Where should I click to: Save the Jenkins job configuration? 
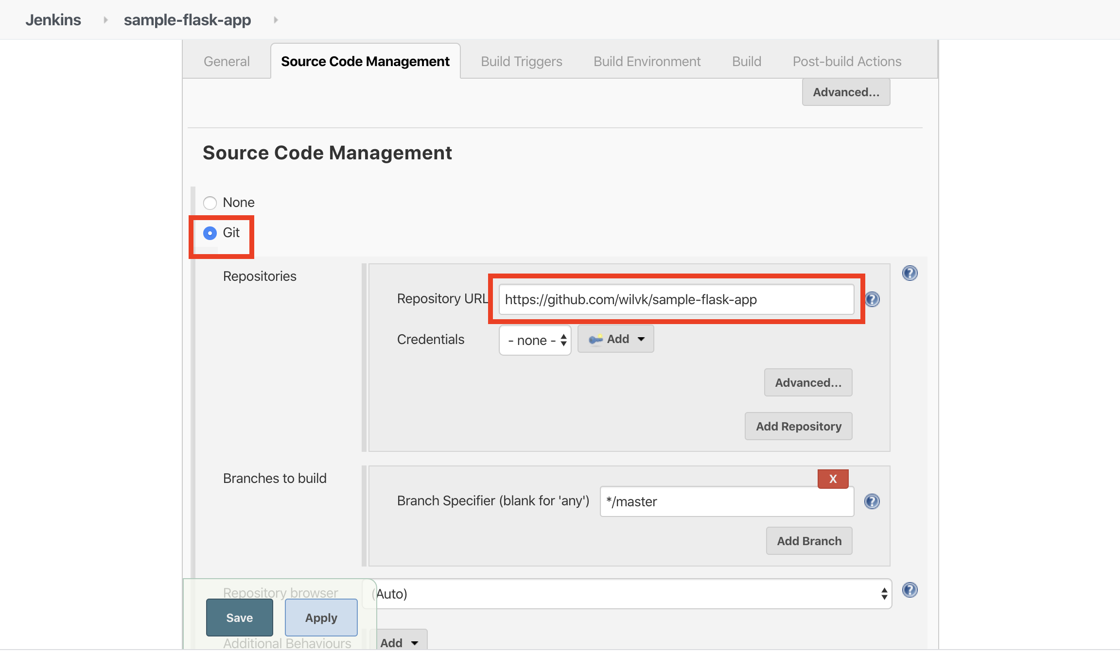tap(240, 617)
